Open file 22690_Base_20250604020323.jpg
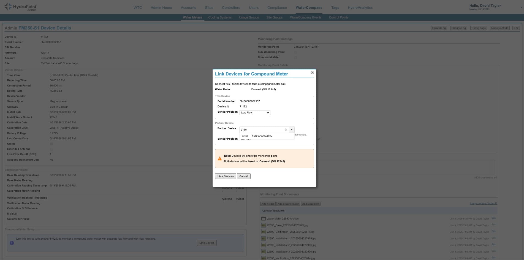Image resolution: width=524 pixels, height=260 pixels. (287, 225)
